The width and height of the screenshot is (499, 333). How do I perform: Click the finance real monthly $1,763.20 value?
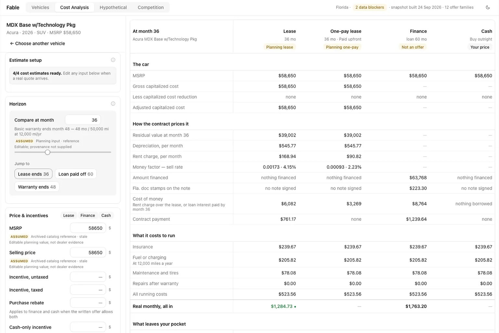(x=416, y=306)
